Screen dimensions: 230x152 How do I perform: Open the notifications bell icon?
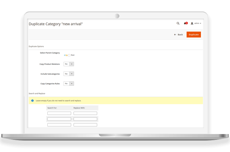185,24
